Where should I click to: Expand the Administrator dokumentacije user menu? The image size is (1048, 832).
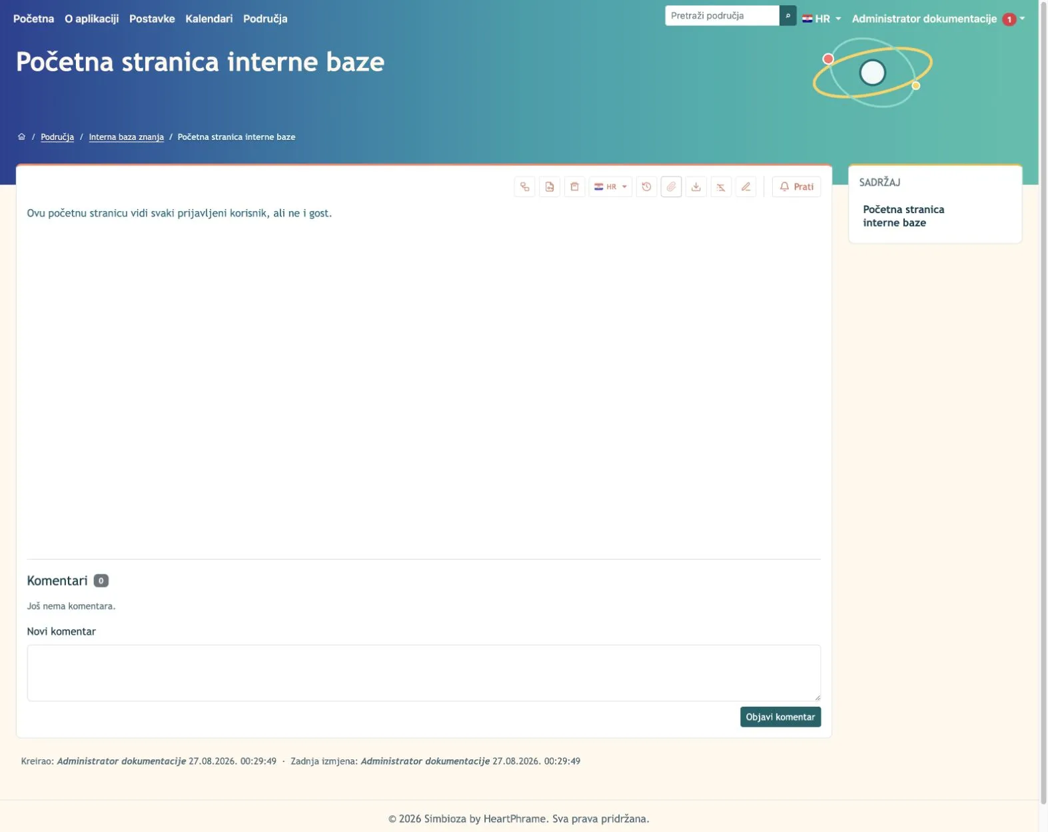(938, 19)
